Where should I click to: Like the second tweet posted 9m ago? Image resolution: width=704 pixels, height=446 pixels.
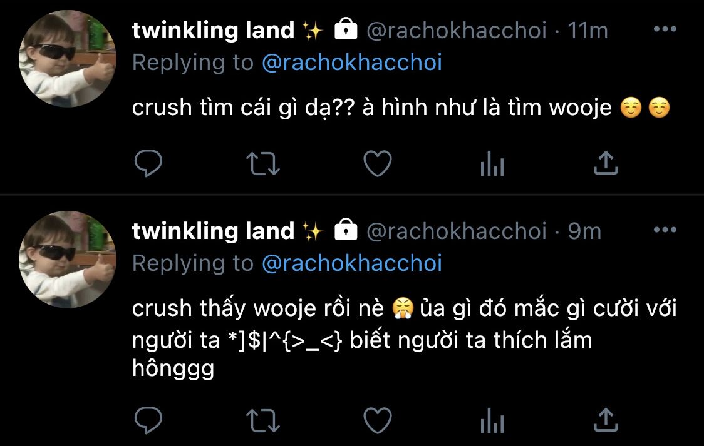(378, 420)
